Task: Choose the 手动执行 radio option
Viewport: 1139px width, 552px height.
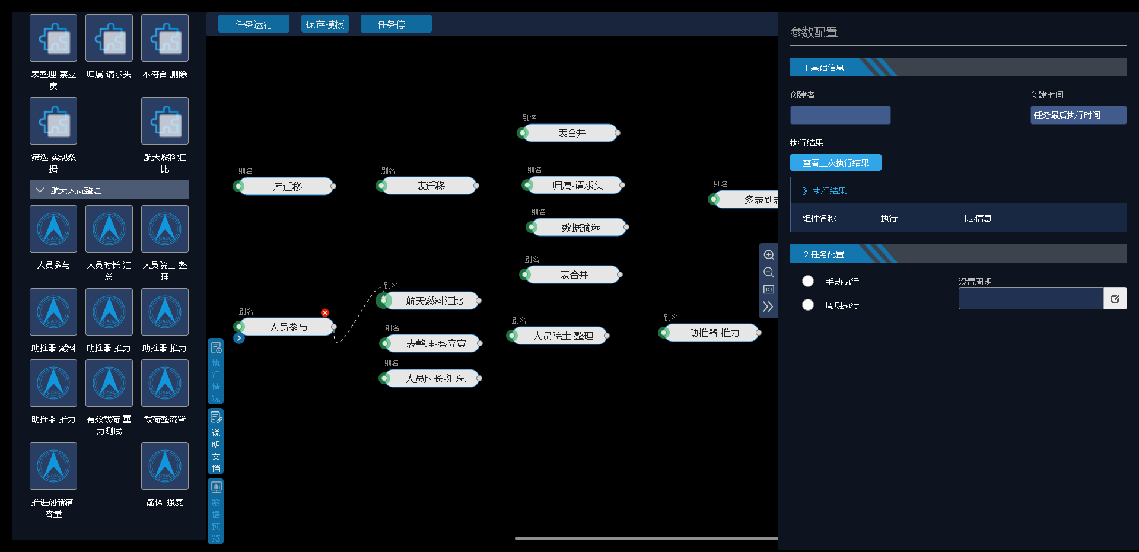Action: tap(808, 281)
